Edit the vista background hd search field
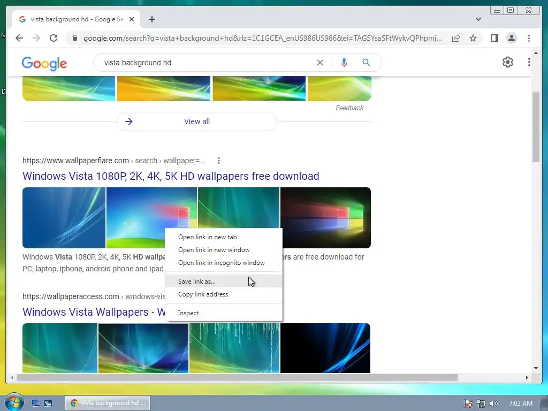Viewport: 548px width, 411px height. click(206, 63)
